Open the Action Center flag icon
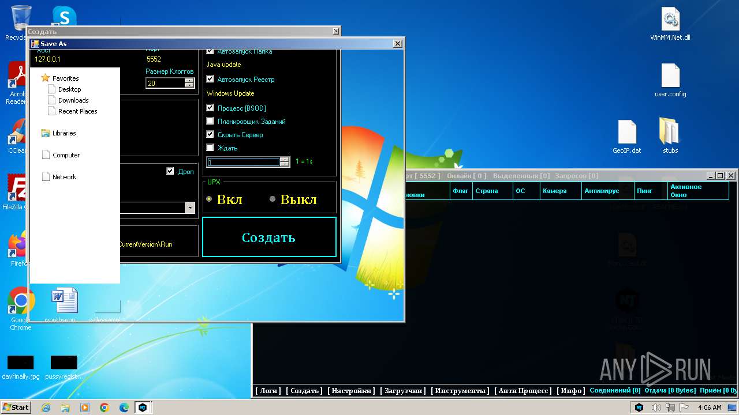739x415 pixels. pyautogui.click(x=684, y=408)
